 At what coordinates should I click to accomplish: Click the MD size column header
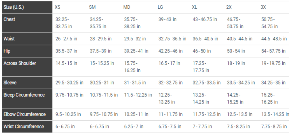pos(127,7)
